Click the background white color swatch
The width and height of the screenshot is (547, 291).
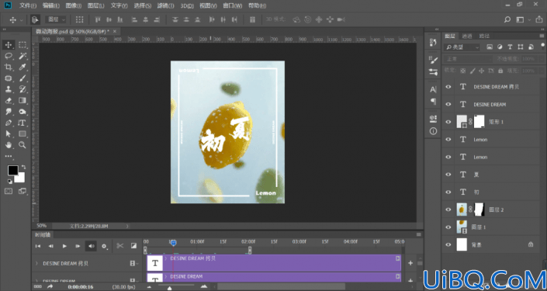[x=20, y=178]
